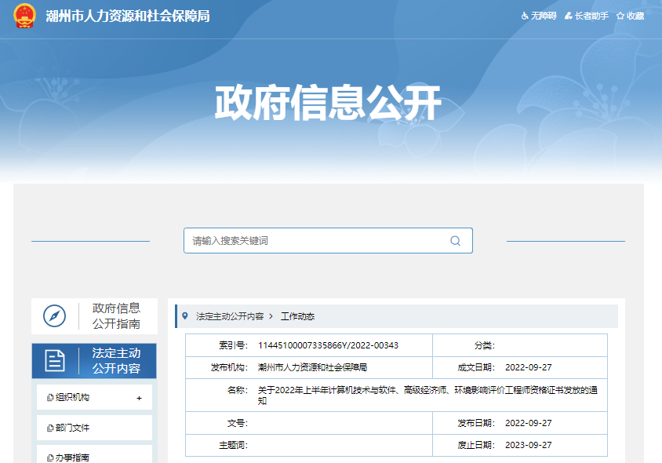Viewport: 662px width, 463px height.
Task: Click the page icon beside 组织机构
Action: [x=50, y=398]
